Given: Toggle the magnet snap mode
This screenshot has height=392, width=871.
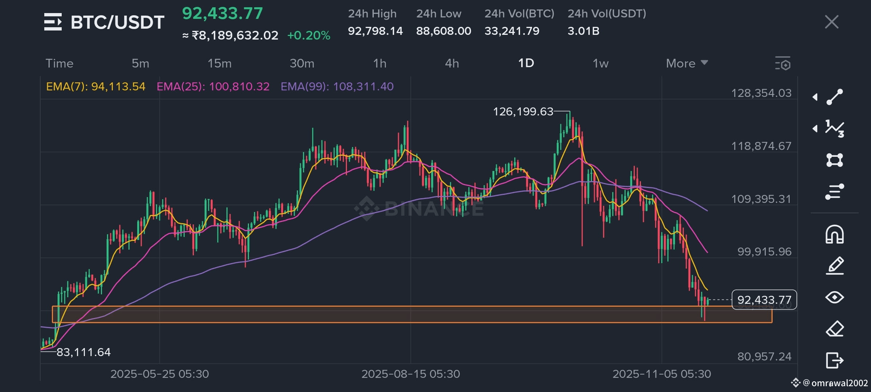Looking at the screenshot, I should pyautogui.click(x=835, y=234).
